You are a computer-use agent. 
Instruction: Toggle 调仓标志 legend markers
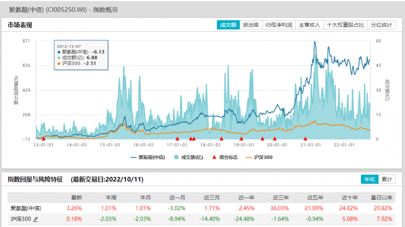224,157
